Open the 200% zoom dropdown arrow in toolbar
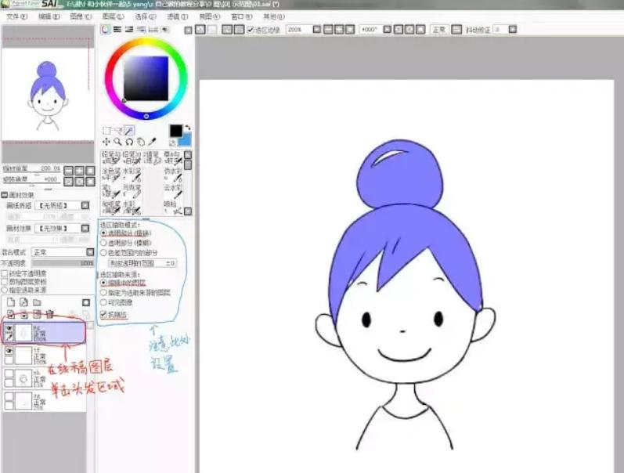 coord(317,30)
